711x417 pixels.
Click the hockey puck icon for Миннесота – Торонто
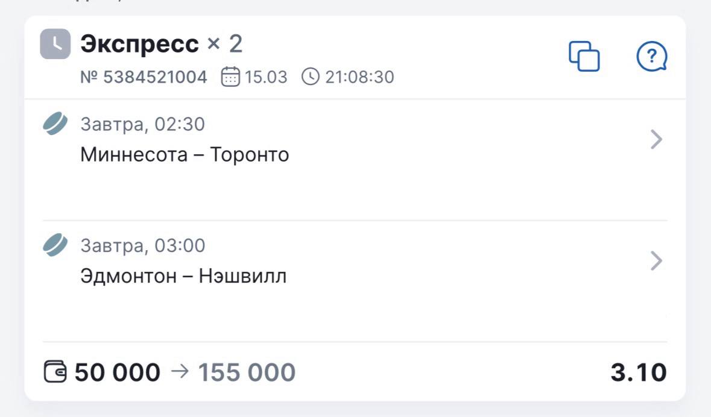pos(55,125)
